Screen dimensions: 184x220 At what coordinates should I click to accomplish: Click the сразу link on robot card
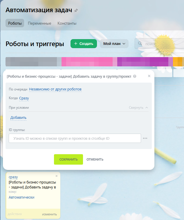coord(13,177)
